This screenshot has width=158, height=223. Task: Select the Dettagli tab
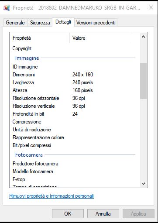[63, 22]
